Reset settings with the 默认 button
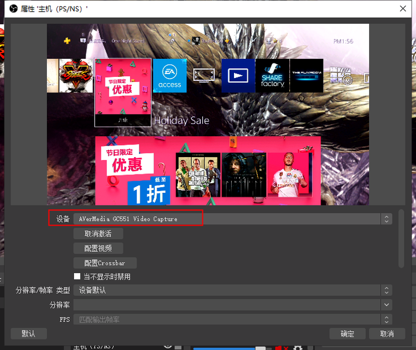Screen dimensions: 416x350 (x=29, y=334)
